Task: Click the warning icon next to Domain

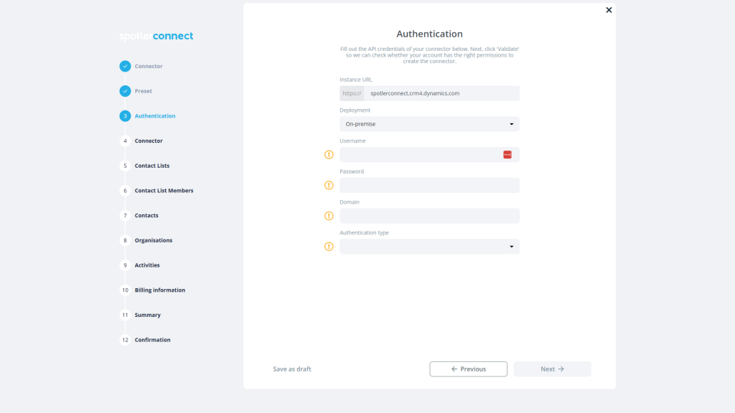Action: click(x=329, y=216)
